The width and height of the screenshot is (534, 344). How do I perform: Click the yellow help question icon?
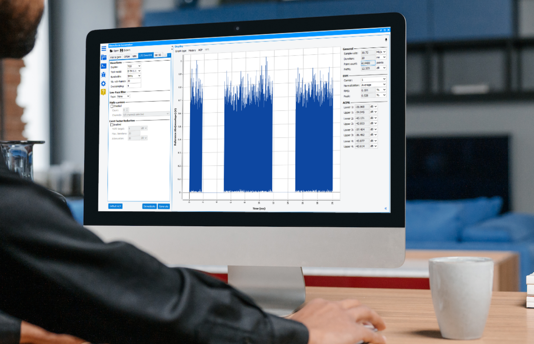pyautogui.click(x=103, y=92)
